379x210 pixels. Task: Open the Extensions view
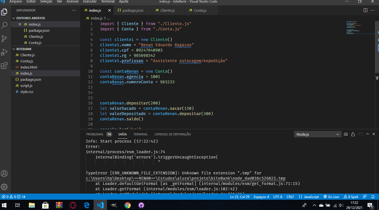[4, 65]
